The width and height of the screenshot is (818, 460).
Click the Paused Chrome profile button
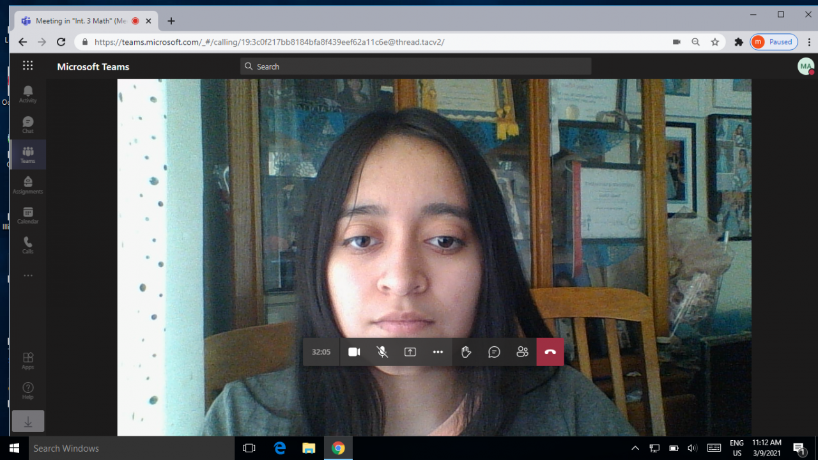(x=774, y=42)
